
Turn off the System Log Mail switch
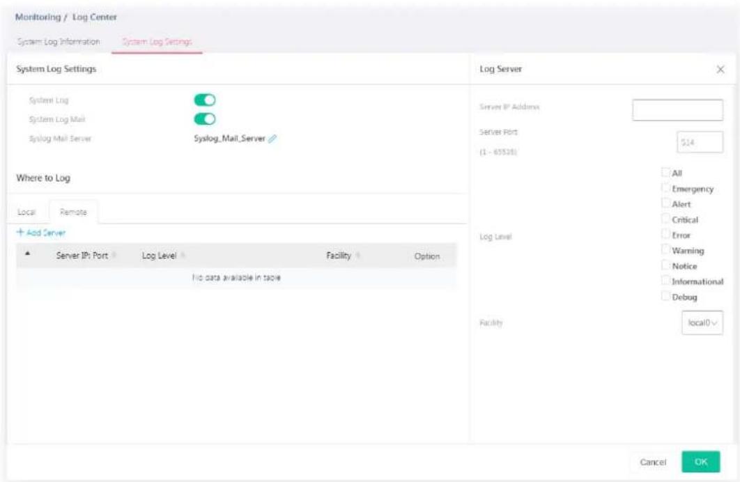205,119
